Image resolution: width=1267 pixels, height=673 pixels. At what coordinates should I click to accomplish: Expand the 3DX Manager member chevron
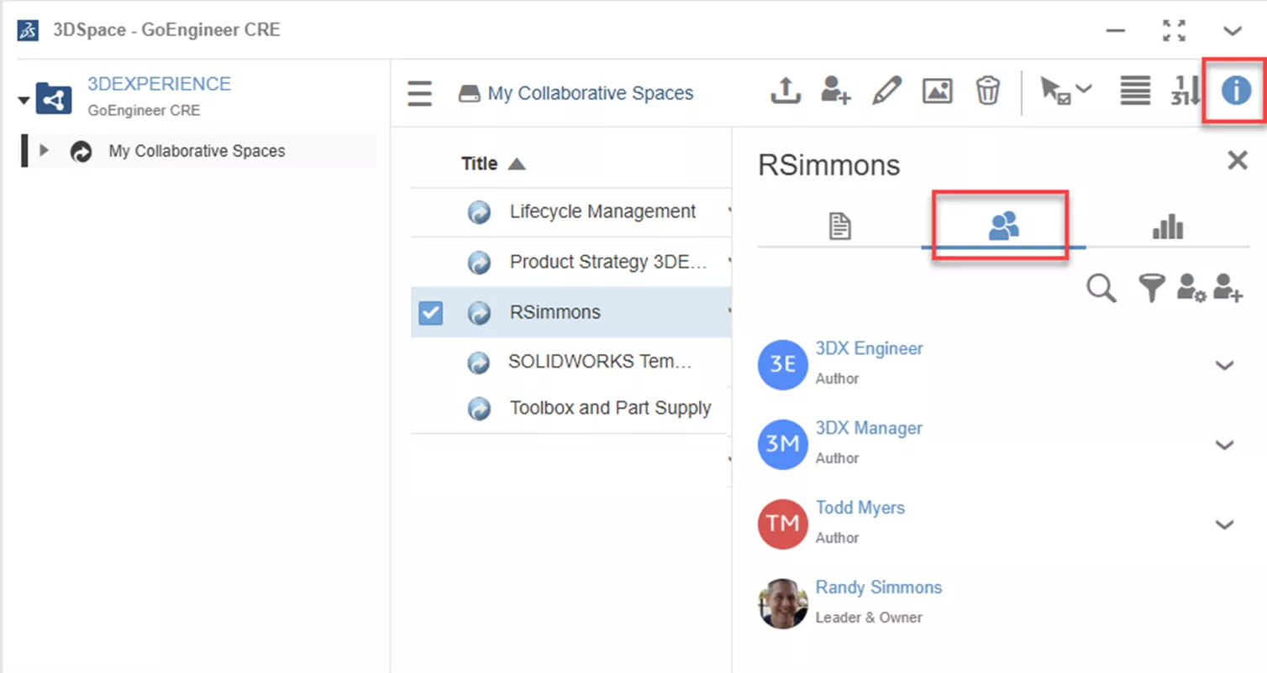(x=1224, y=446)
